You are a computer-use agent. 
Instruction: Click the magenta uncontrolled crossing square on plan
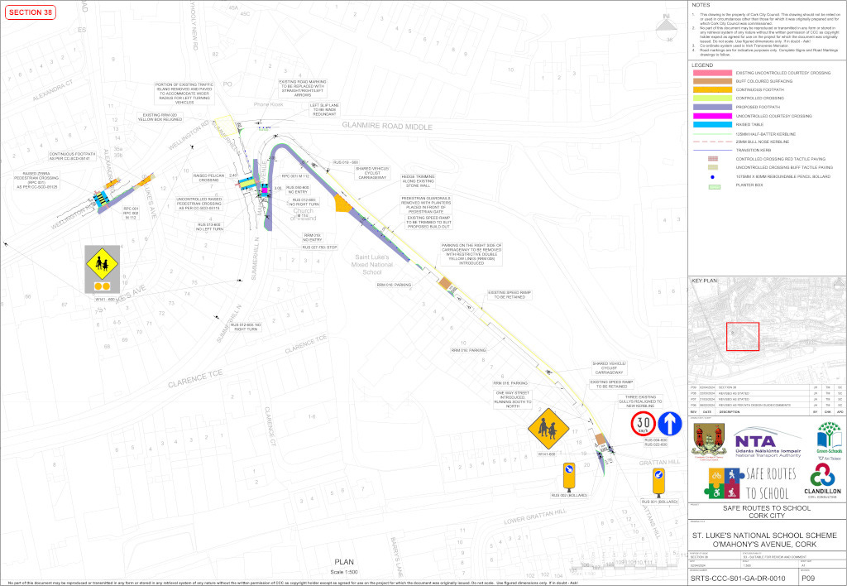click(x=265, y=190)
